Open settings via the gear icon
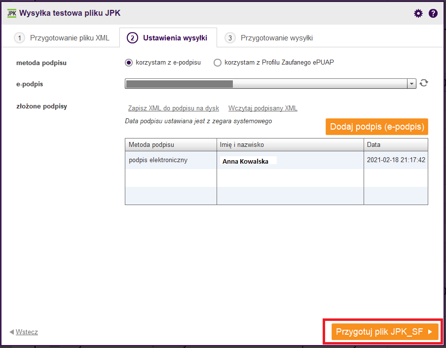Screen dimensions: 446x348 tap(418, 13)
